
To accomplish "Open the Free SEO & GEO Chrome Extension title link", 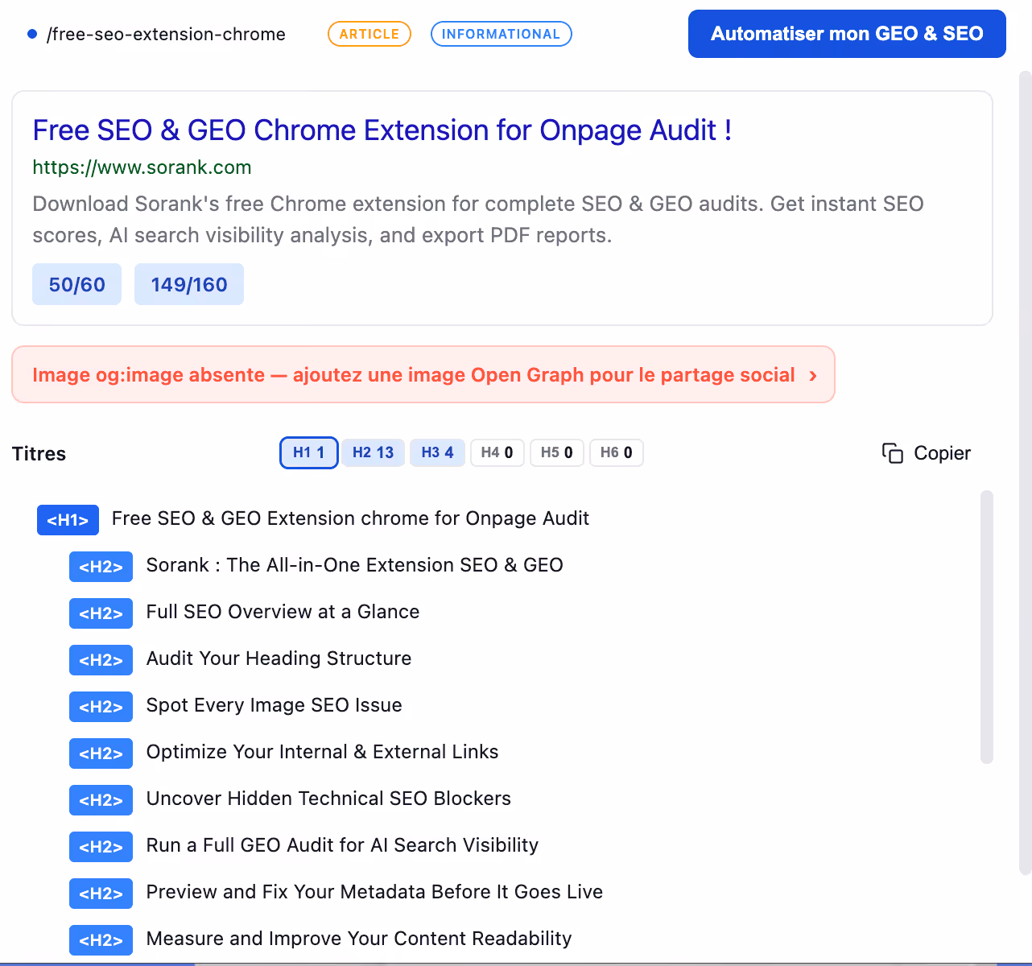I will 382,130.
